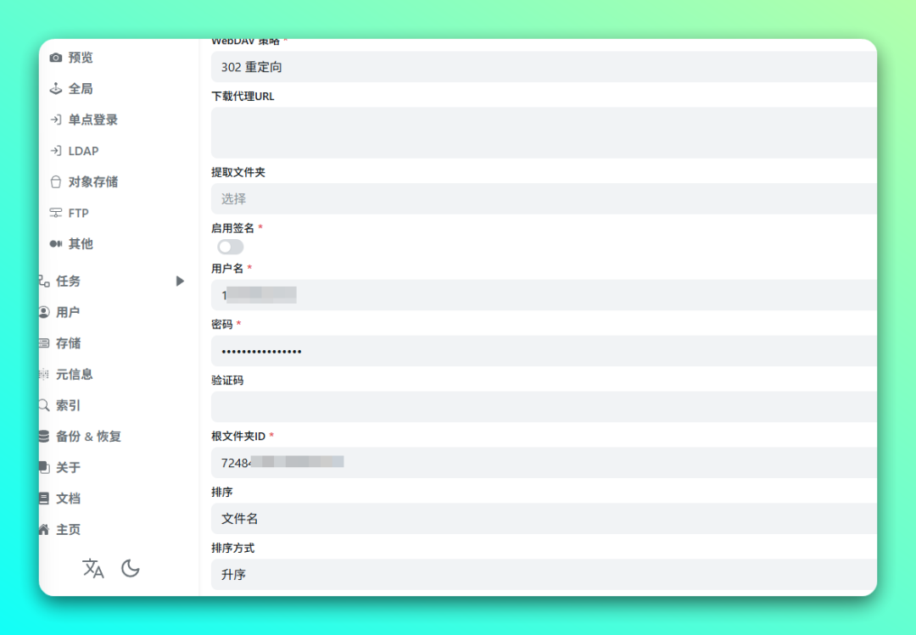916x635 pixels.
Task: Open the 提取文件夹 选择 dropdown
Action: click(544, 198)
